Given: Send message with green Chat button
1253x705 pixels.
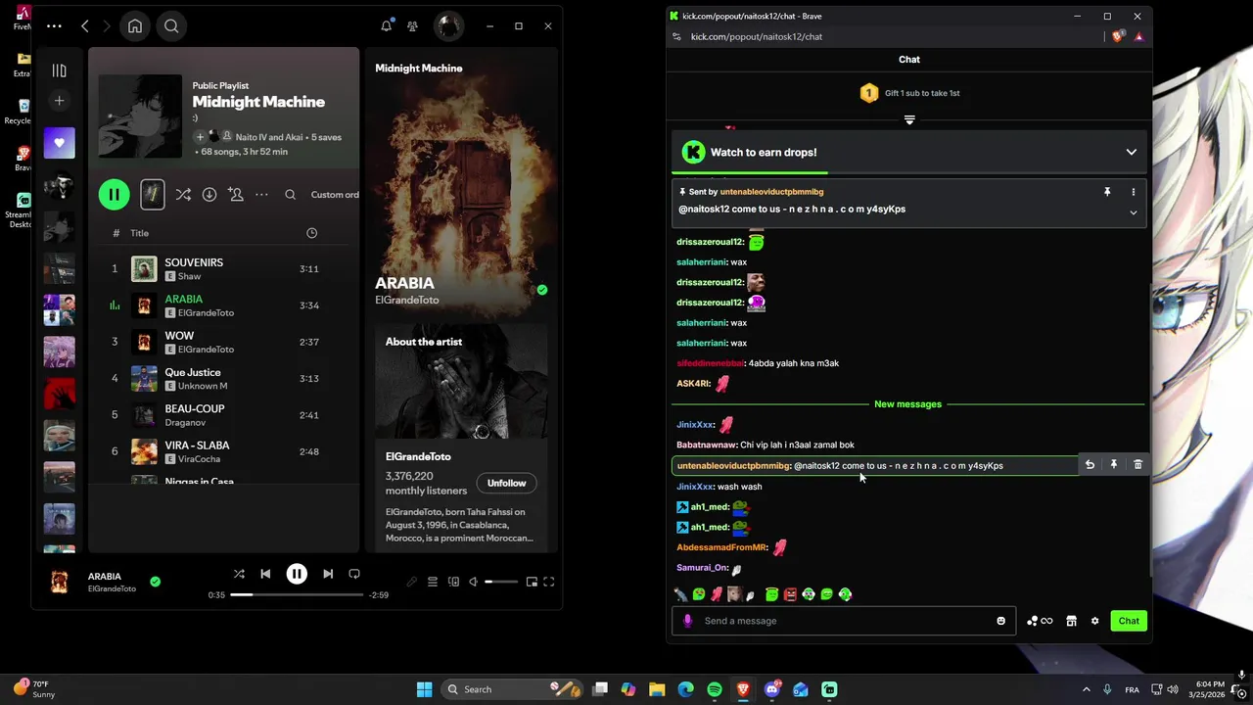Looking at the screenshot, I should (x=1129, y=621).
